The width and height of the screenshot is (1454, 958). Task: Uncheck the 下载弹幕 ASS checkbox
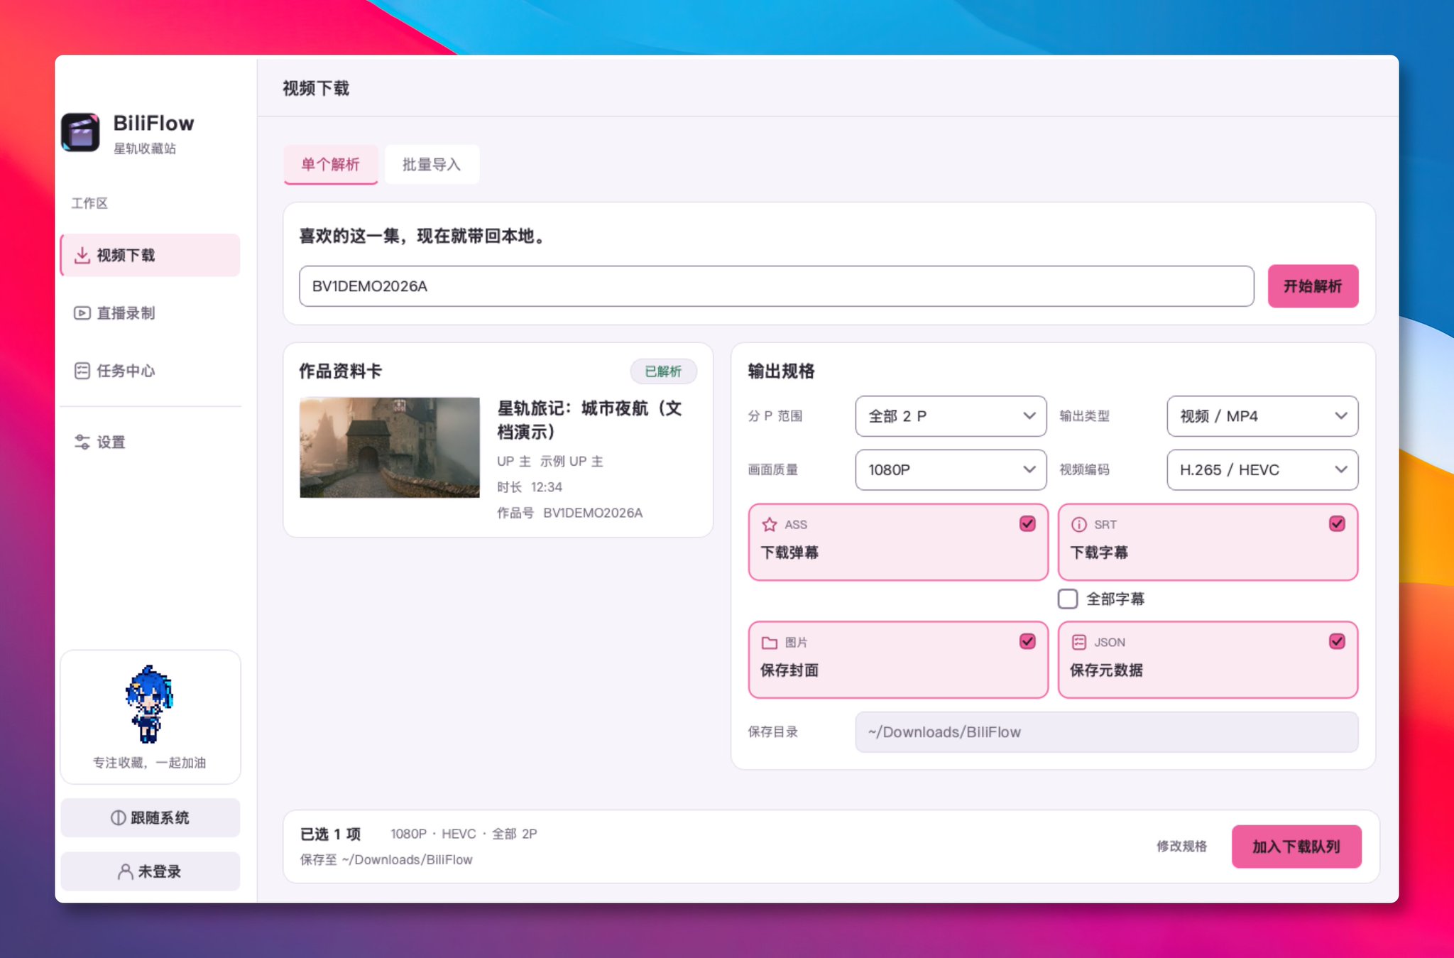point(1027,524)
